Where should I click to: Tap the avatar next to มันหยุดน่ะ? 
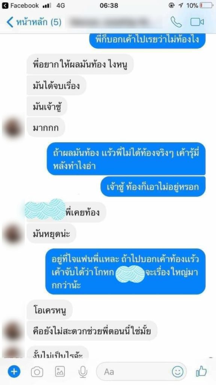pos(13,234)
